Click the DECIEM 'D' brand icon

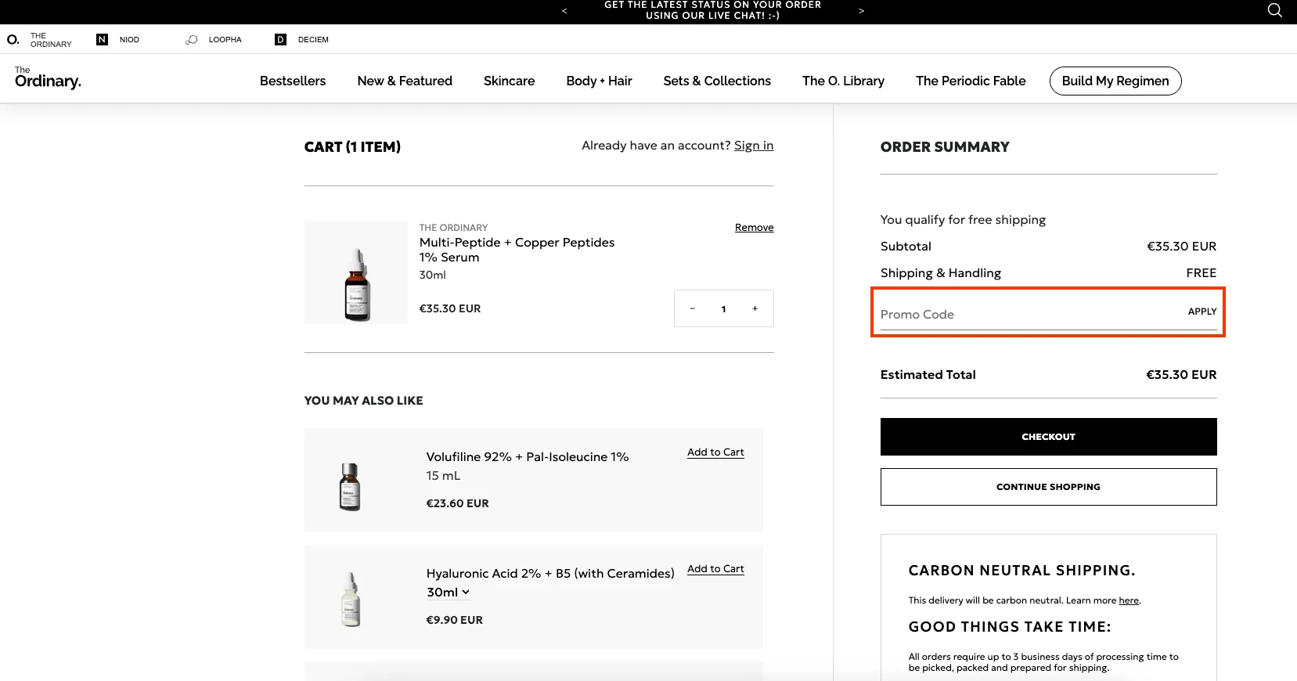pyautogui.click(x=279, y=39)
